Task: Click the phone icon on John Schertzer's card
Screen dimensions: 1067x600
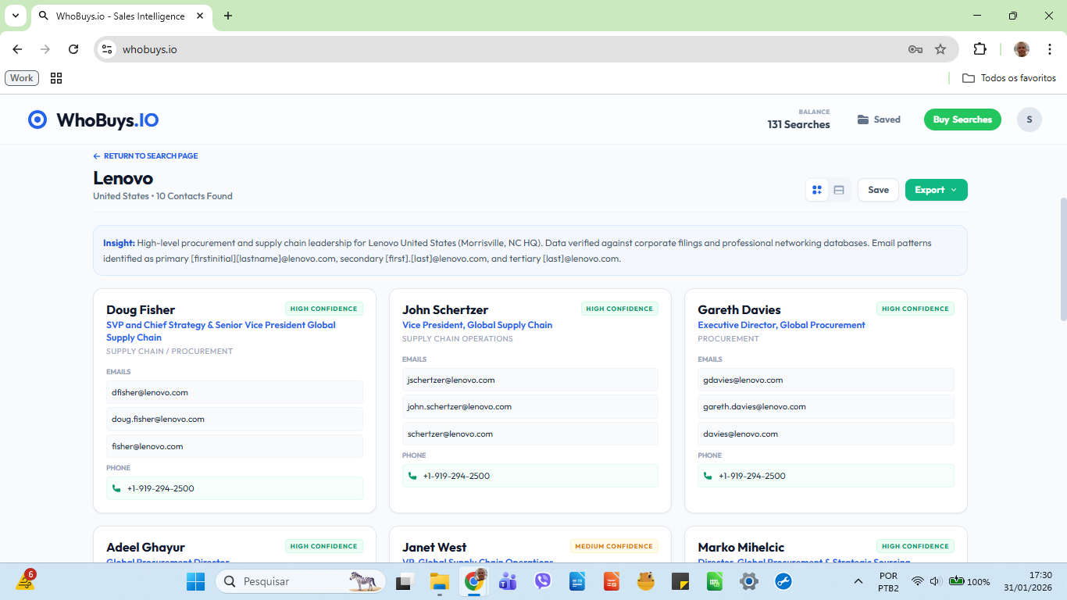Action: tap(412, 475)
